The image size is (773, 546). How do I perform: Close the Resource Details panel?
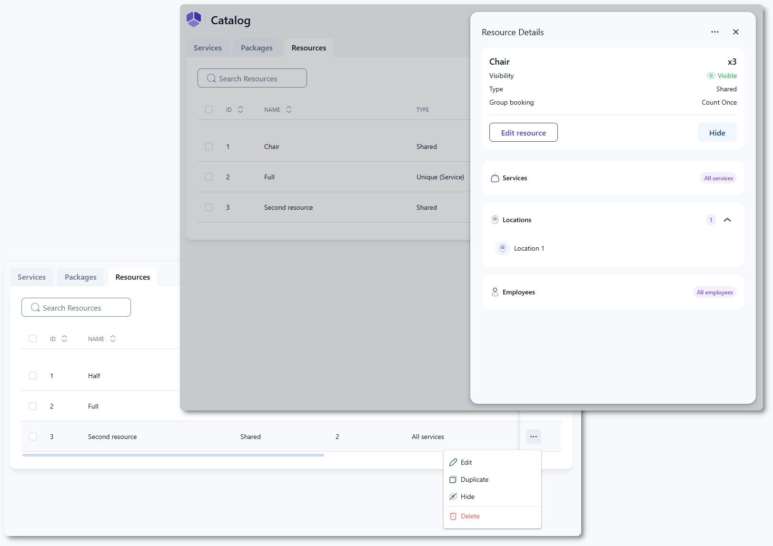click(735, 32)
